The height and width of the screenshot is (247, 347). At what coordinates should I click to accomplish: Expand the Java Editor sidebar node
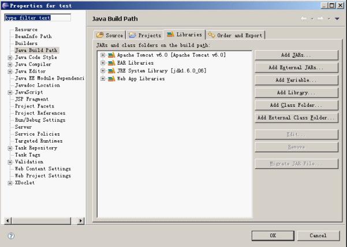point(10,72)
